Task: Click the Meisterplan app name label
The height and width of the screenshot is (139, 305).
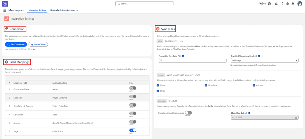Action: coord(16,10)
